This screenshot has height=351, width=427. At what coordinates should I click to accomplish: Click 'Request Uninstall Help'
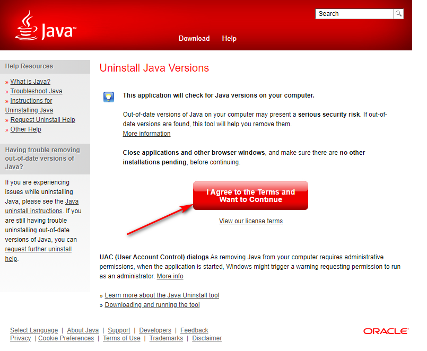[x=42, y=119]
